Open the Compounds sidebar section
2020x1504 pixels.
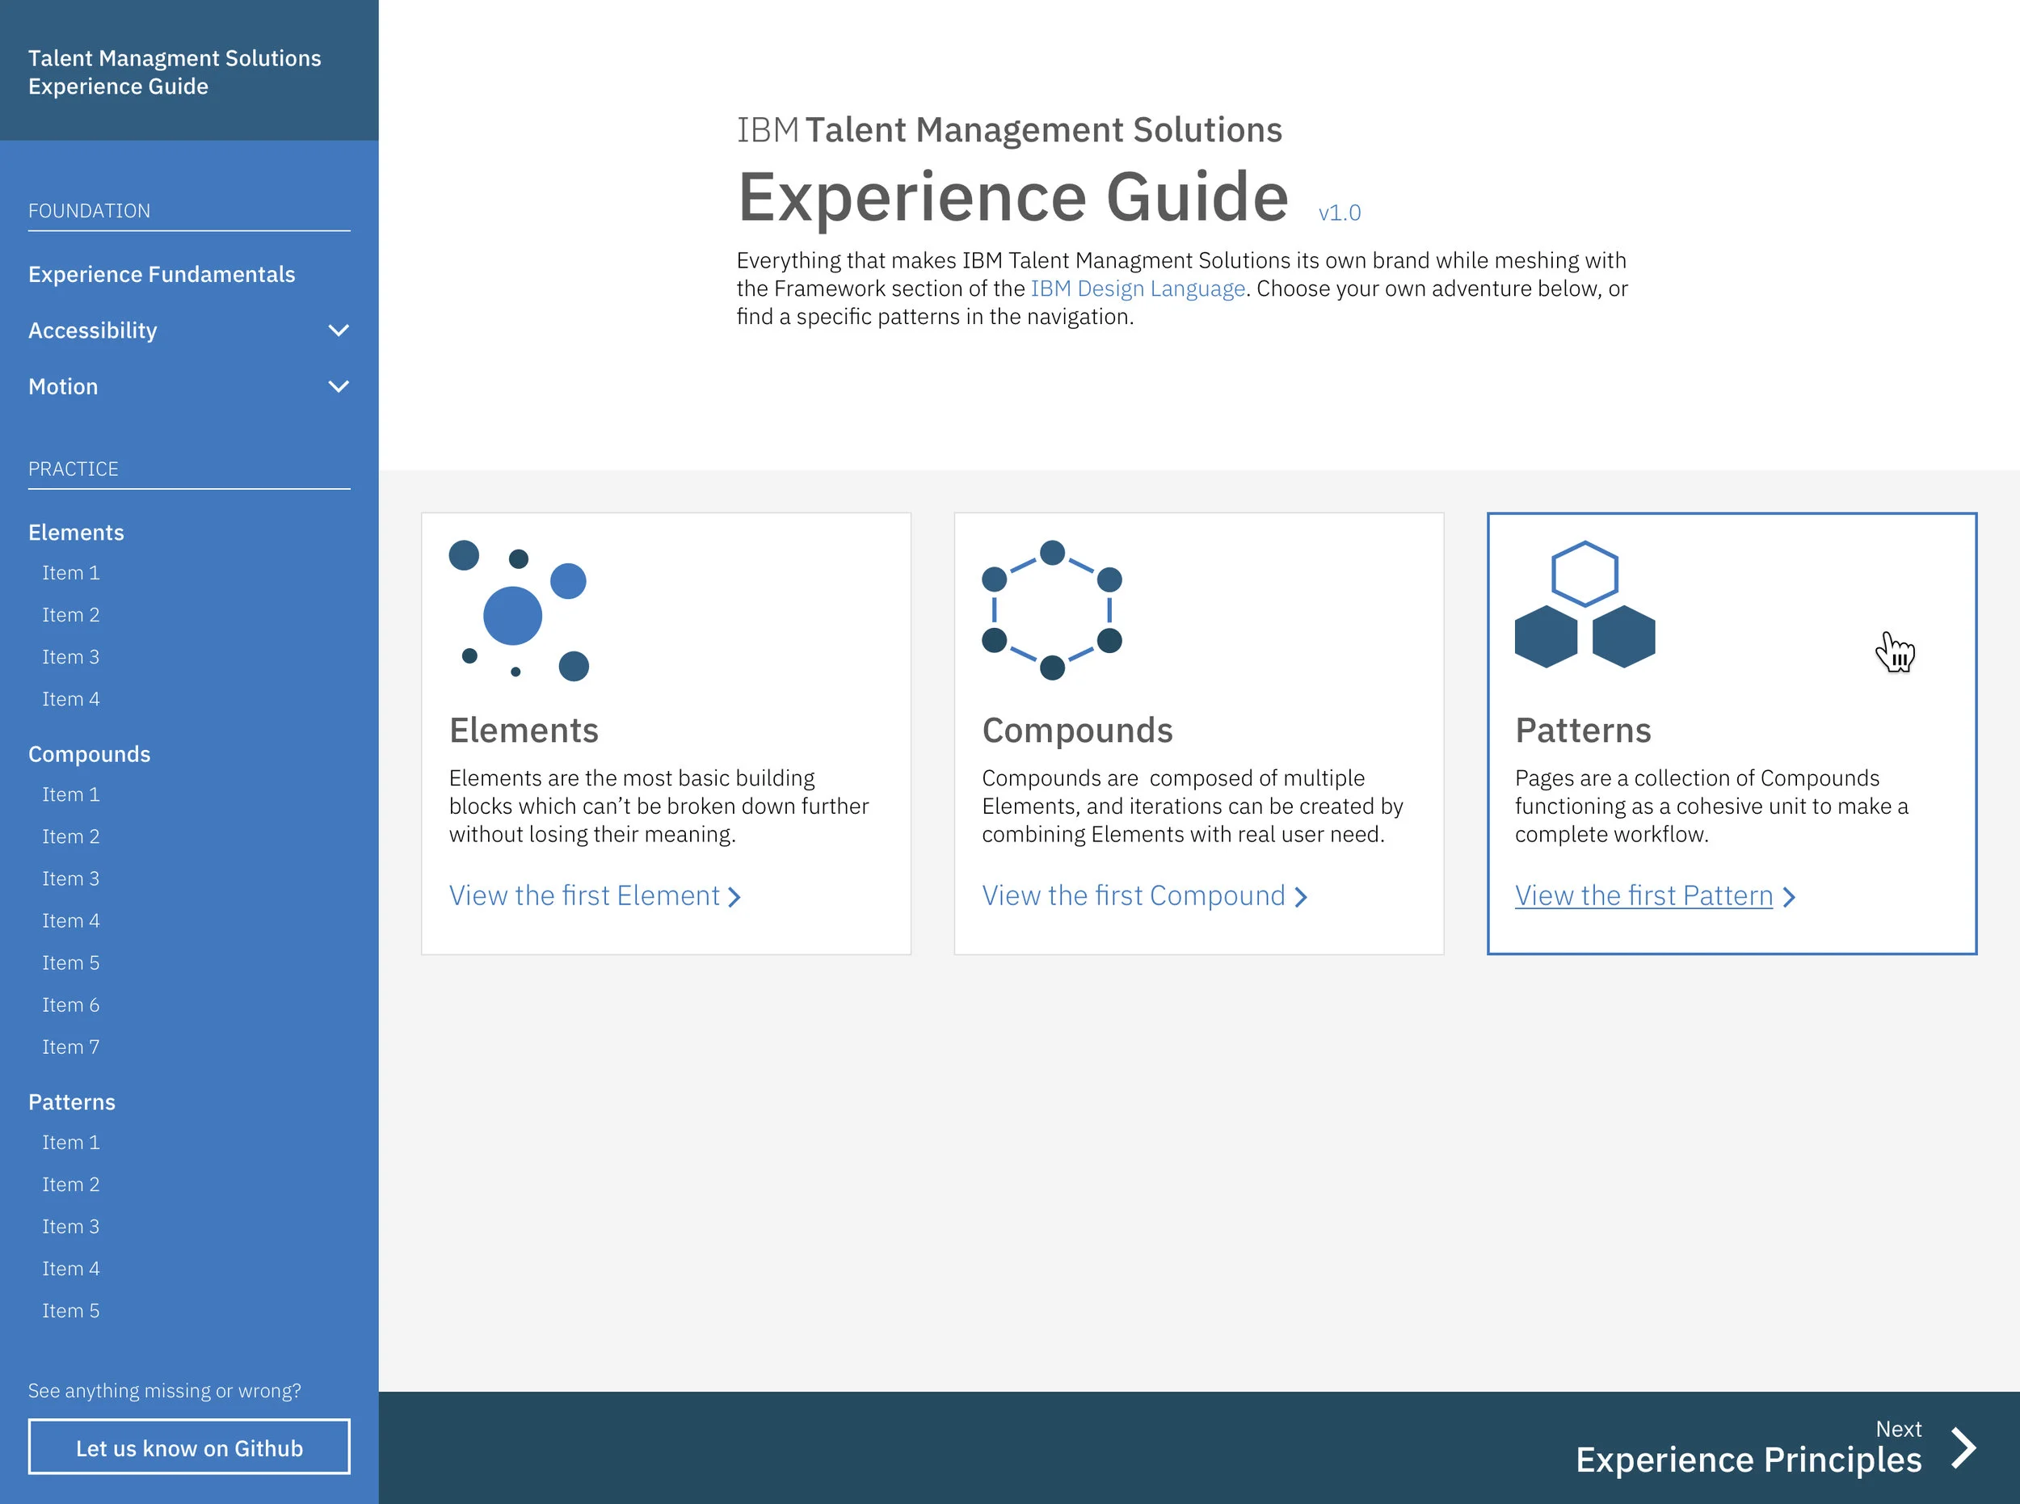pos(89,755)
